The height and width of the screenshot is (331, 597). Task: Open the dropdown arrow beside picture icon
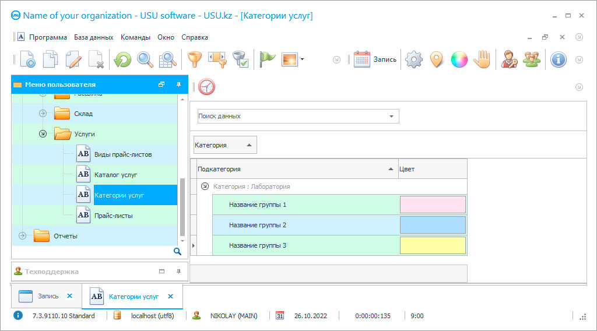[303, 59]
